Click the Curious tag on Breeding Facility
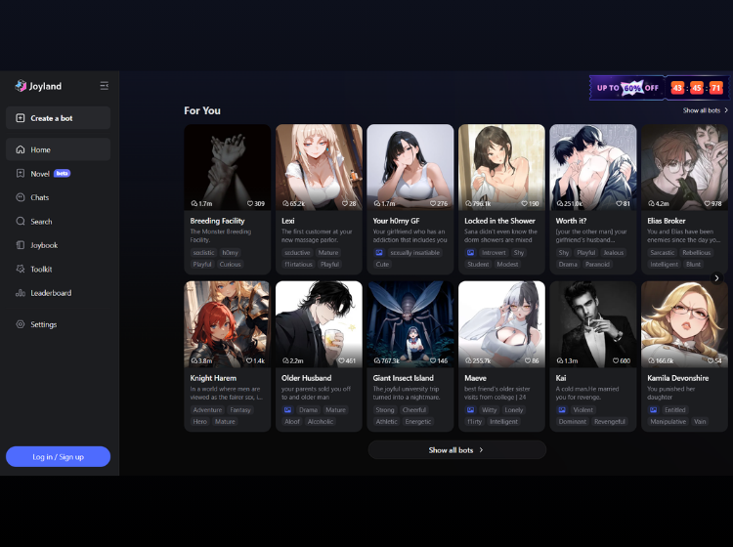The height and width of the screenshot is (547, 733). [230, 264]
